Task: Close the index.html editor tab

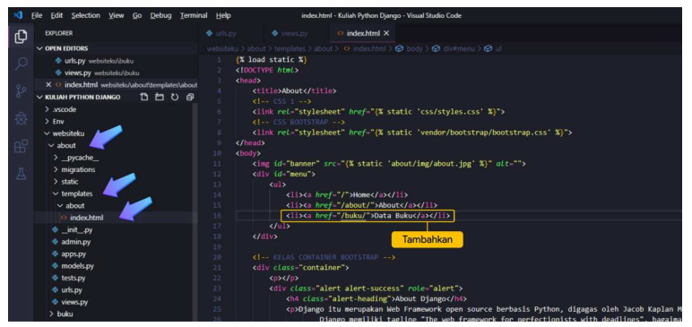Action: [386, 33]
